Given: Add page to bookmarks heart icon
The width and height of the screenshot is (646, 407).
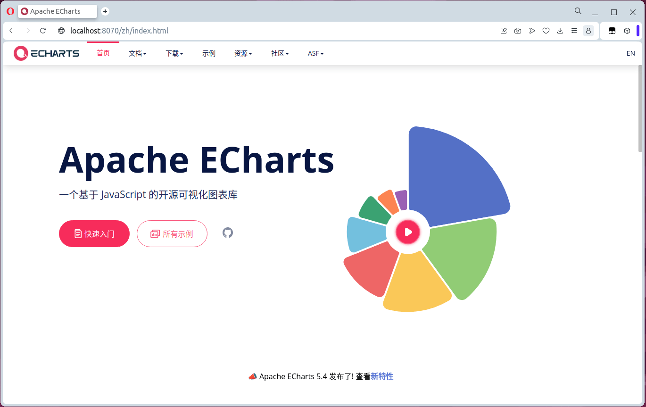Looking at the screenshot, I should click(x=546, y=31).
